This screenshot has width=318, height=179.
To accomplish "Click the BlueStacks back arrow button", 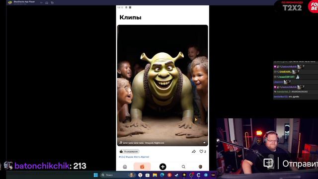I will coord(42,2).
